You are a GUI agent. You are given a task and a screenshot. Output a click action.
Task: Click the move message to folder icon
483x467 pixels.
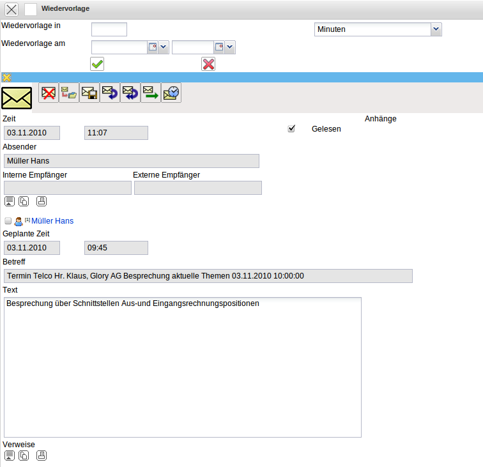[69, 93]
